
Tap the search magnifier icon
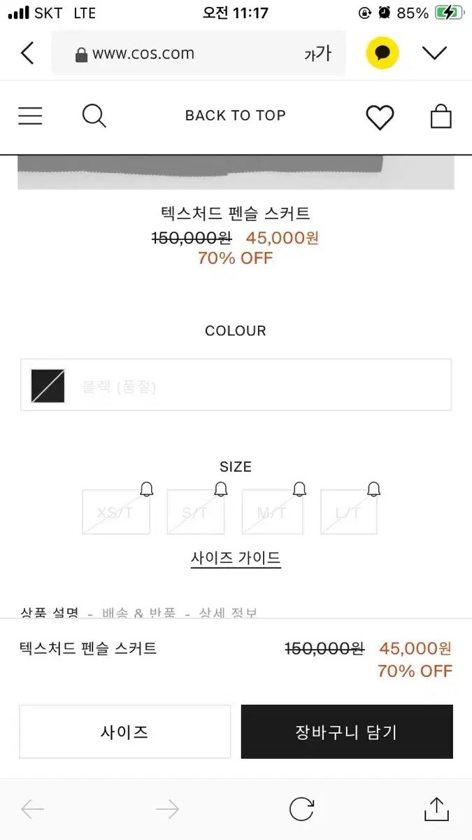(94, 116)
